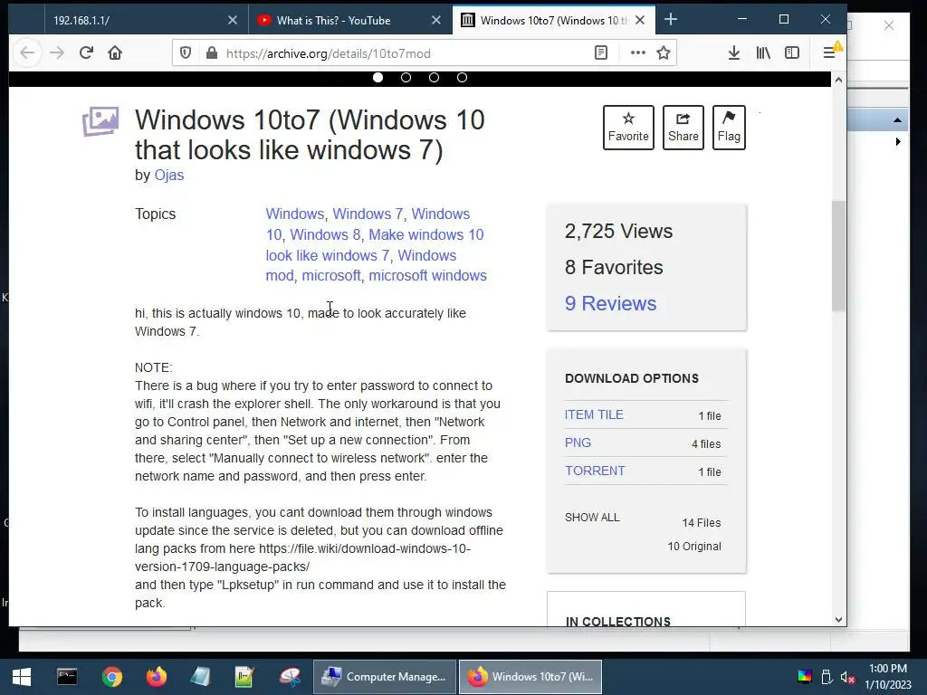Expand background window right-arrow item
Image resolution: width=927 pixels, height=695 pixels.
click(898, 142)
